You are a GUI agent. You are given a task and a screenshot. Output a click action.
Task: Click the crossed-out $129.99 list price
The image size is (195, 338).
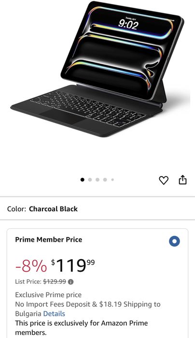coord(55,281)
